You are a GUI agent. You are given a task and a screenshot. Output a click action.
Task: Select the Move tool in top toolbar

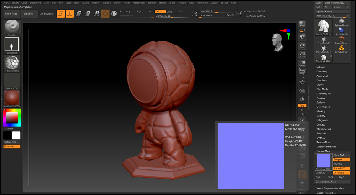[x=78, y=13]
